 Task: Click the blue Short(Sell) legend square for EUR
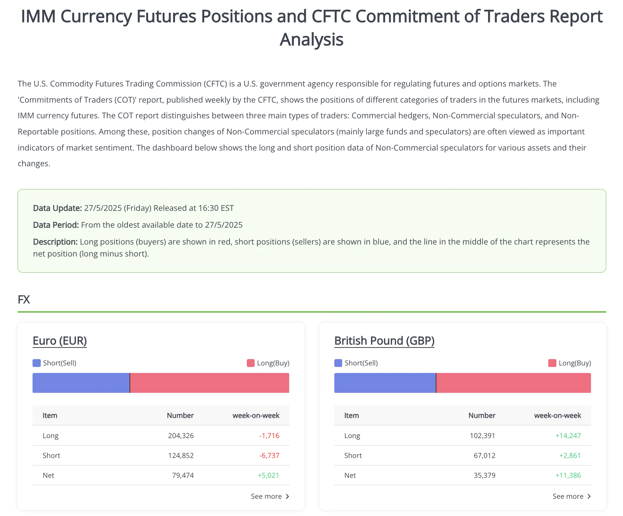[x=36, y=362]
